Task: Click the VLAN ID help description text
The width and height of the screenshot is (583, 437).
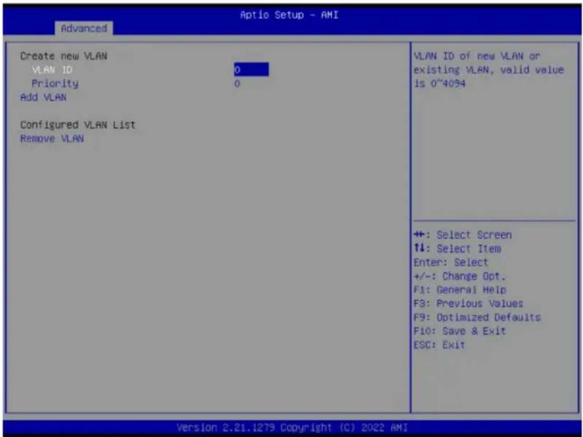Action: tap(489, 70)
